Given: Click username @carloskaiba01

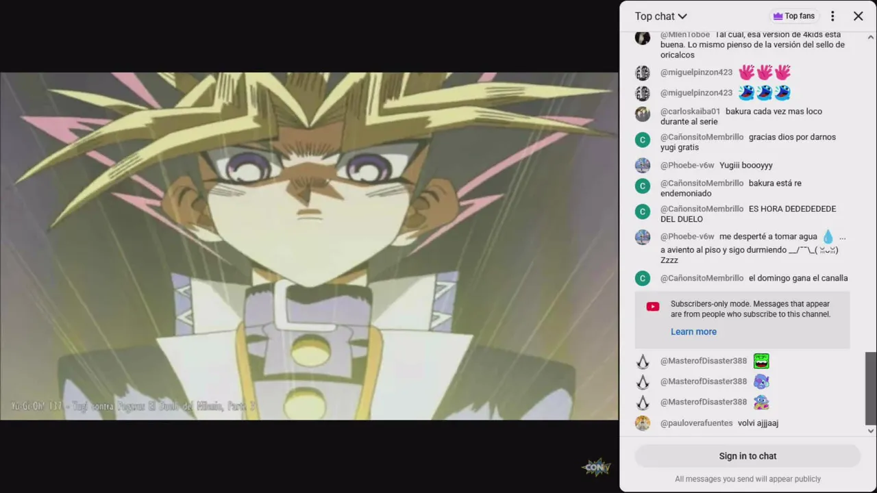Looking at the screenshot, I should (x=690, y=111).
